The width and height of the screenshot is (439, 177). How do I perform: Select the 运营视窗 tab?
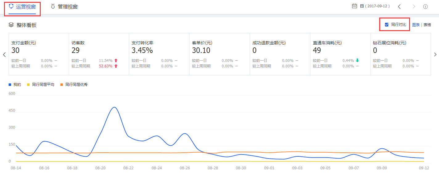tap(26, 6)
